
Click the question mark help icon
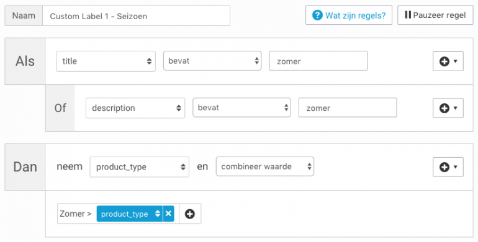(x=317, y=15)
